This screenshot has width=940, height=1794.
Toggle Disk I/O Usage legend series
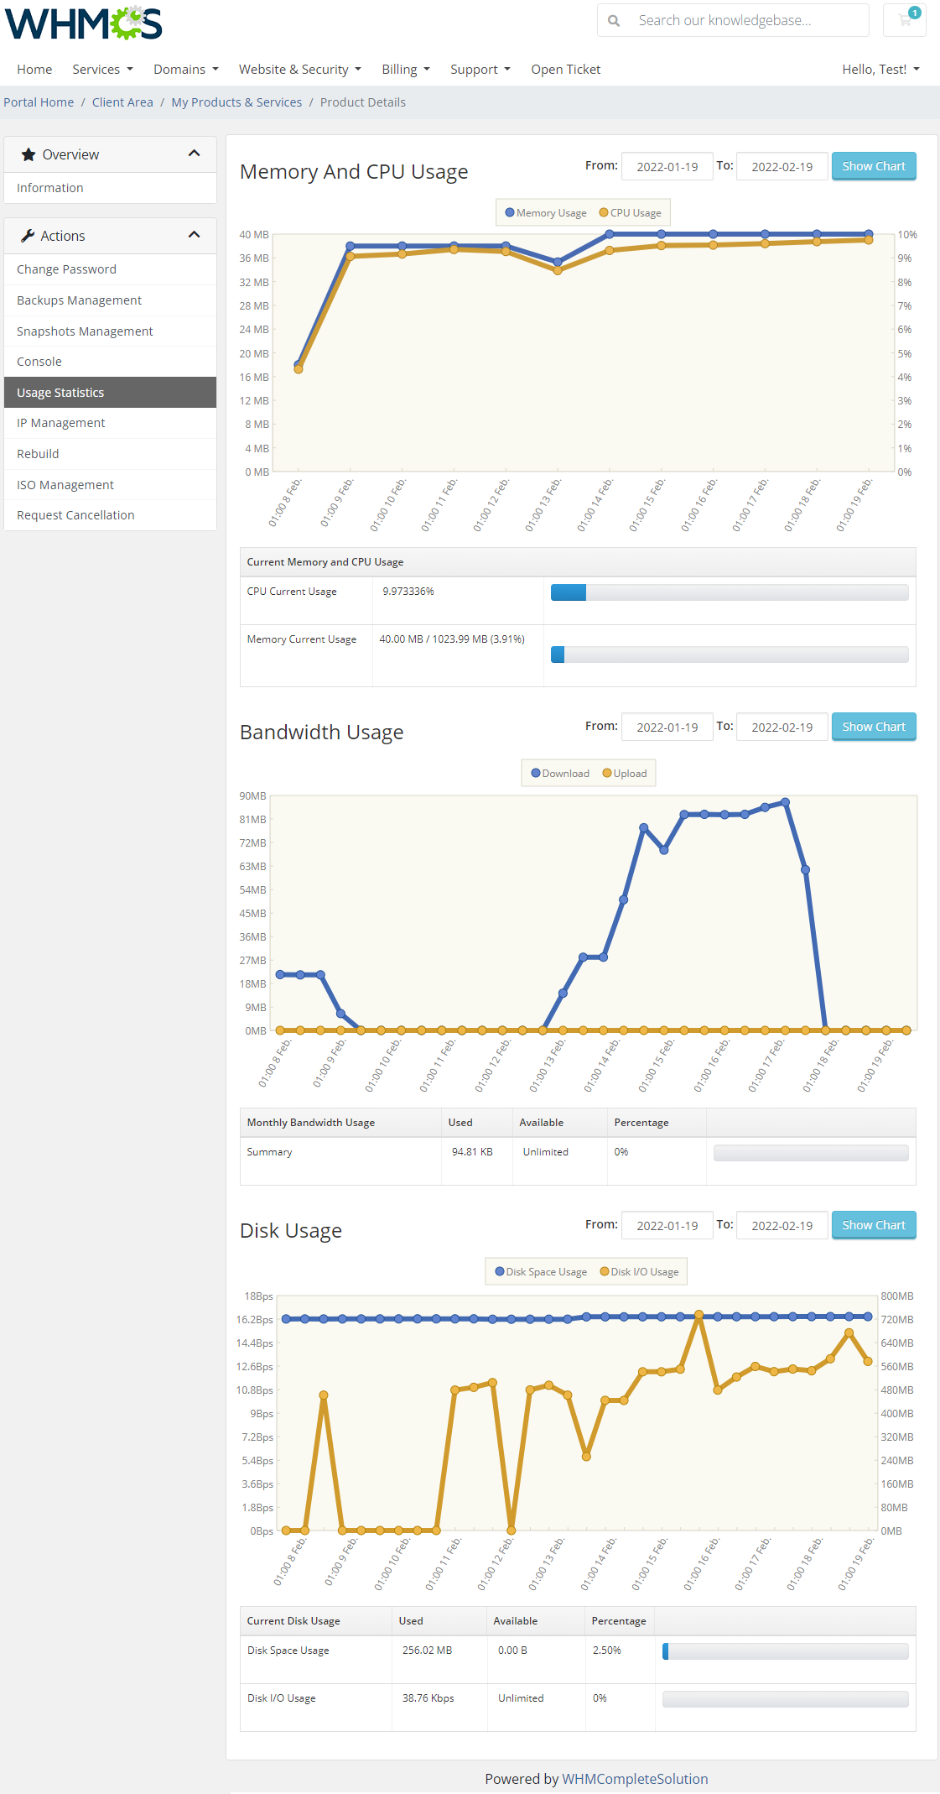(x=639, y=1272)
